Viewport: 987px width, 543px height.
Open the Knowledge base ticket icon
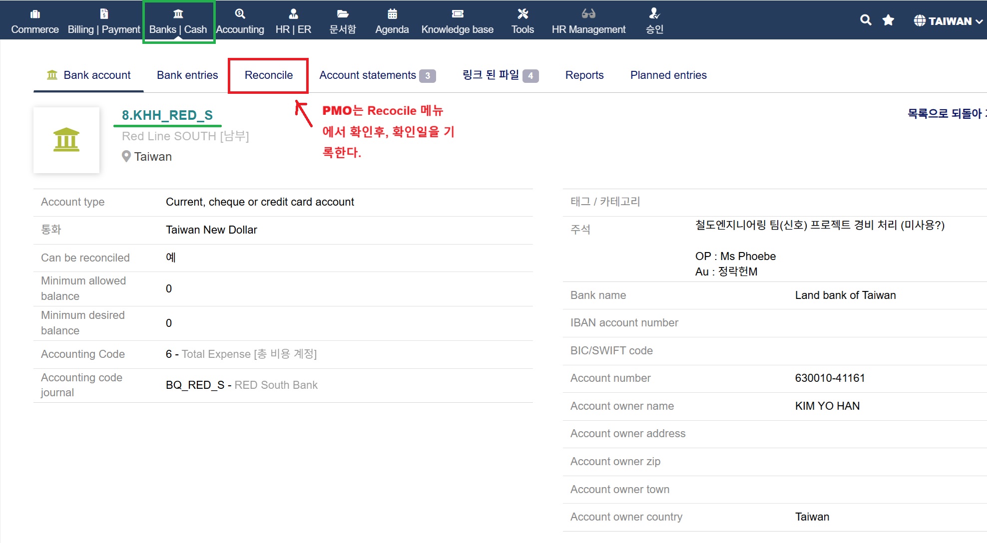457,14
